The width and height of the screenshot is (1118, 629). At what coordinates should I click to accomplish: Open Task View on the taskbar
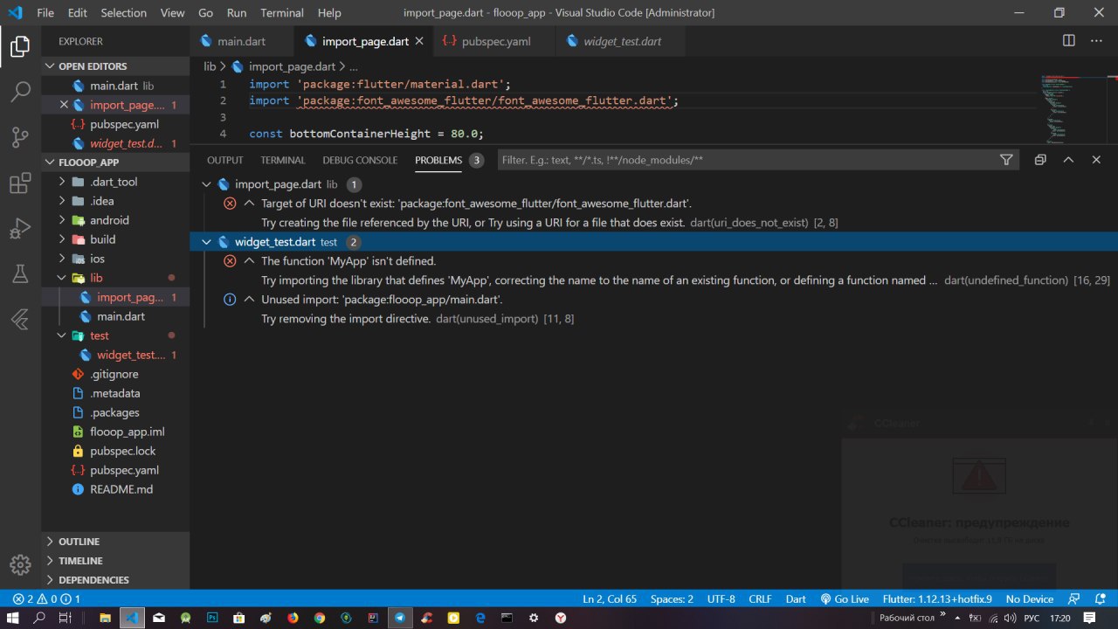65,618
